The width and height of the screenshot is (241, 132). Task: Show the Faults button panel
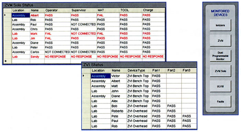(x=220, y=101)
